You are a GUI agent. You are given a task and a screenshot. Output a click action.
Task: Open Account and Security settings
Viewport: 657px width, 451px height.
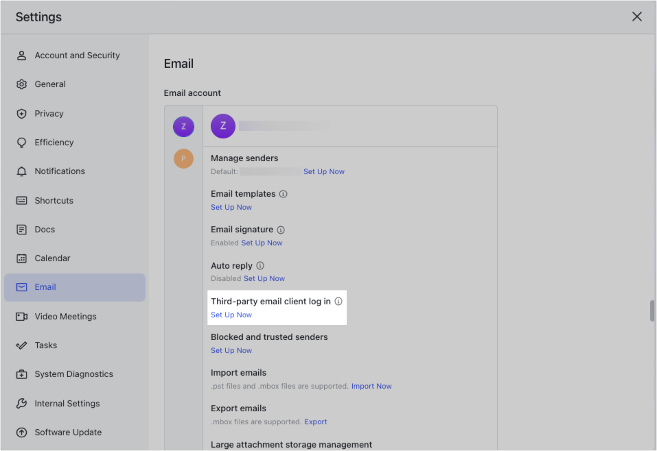coord(21,55)
